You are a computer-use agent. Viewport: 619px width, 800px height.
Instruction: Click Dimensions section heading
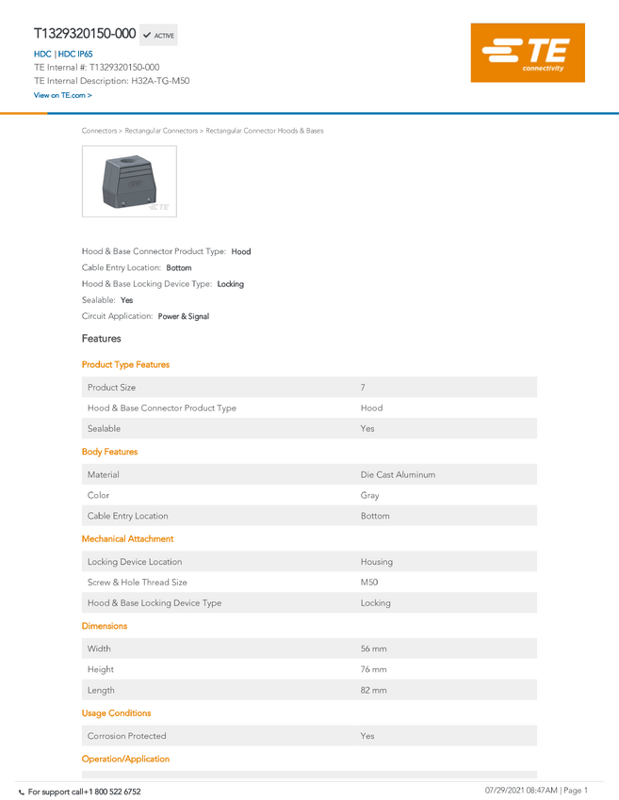tap(105, 626)
